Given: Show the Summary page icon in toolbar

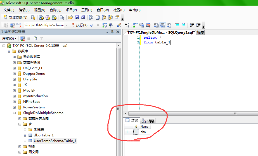Looking at the screenshot, I should point(98,17).
